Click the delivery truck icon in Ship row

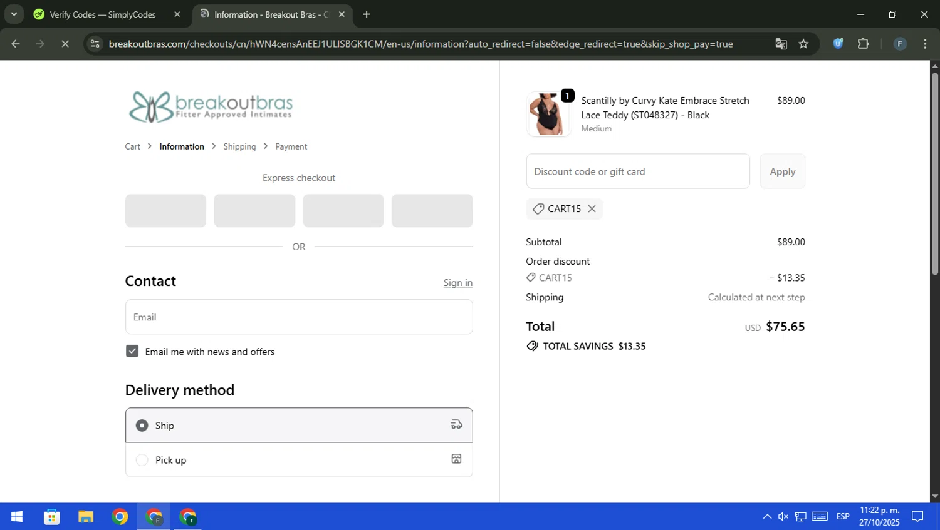456,425
